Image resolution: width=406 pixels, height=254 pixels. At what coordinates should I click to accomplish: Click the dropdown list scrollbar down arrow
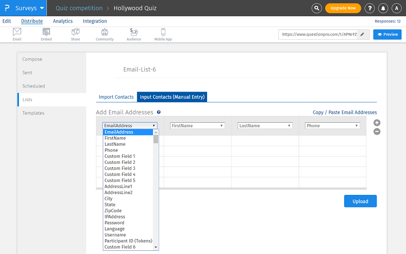click(156, 247)
